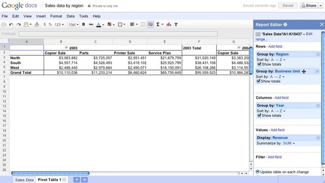The height and width of the screenshot is (183, 325).
Task: Toggle Strikethrough (Abc) formatting
Action: pos(91,24)
